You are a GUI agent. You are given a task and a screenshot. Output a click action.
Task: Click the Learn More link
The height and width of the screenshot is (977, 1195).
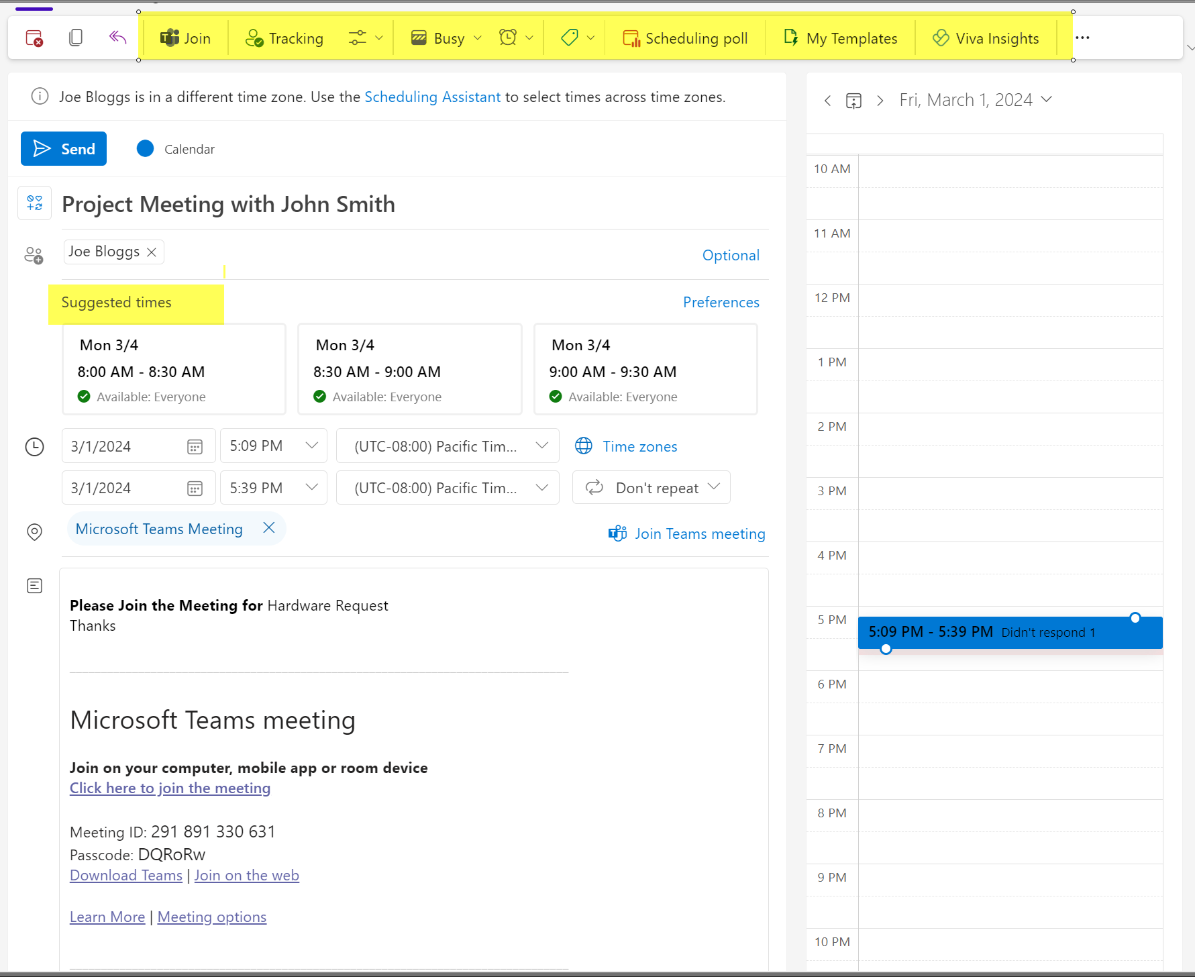pyautogui.click(x=107, y=917)
